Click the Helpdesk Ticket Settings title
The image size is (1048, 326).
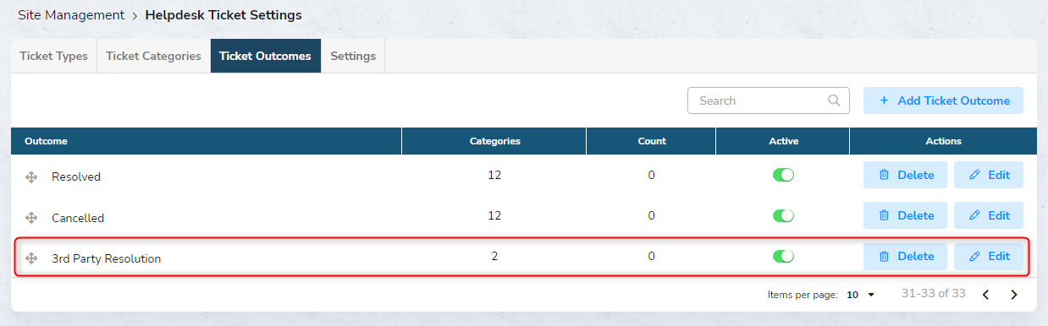tap(223, 15)
